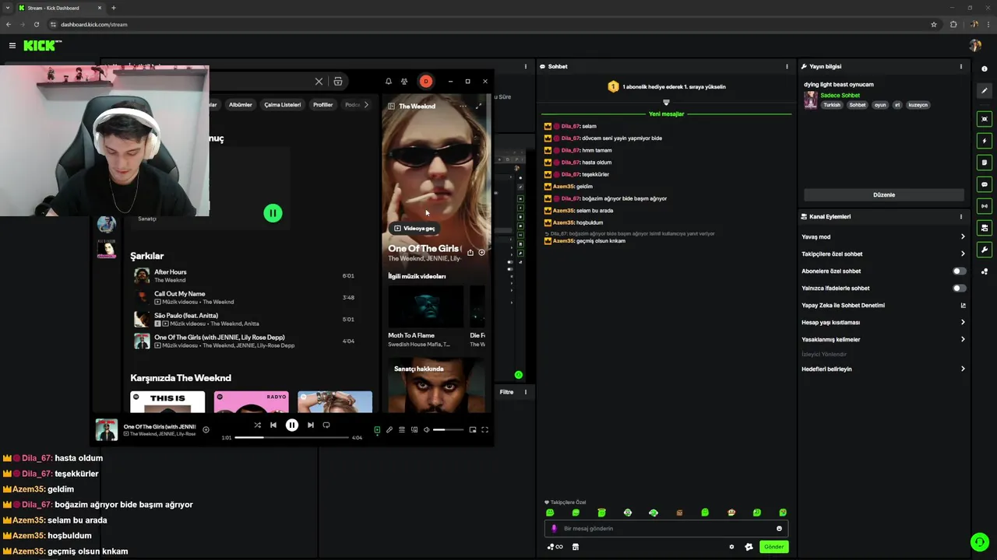Image resolution: width=997 pixels, height=560 pixels.
Task: Open Spotify connect to device icon
Action: pos(414,429)
